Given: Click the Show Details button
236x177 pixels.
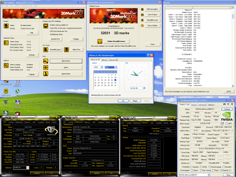Looking at the screenshot, I should click(152, 26).
